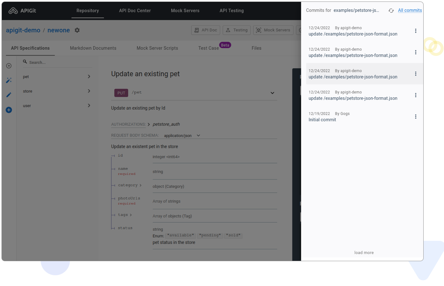444x286 pixels.
Task: Click the By Gogs author text
Action: coord(342,114)
